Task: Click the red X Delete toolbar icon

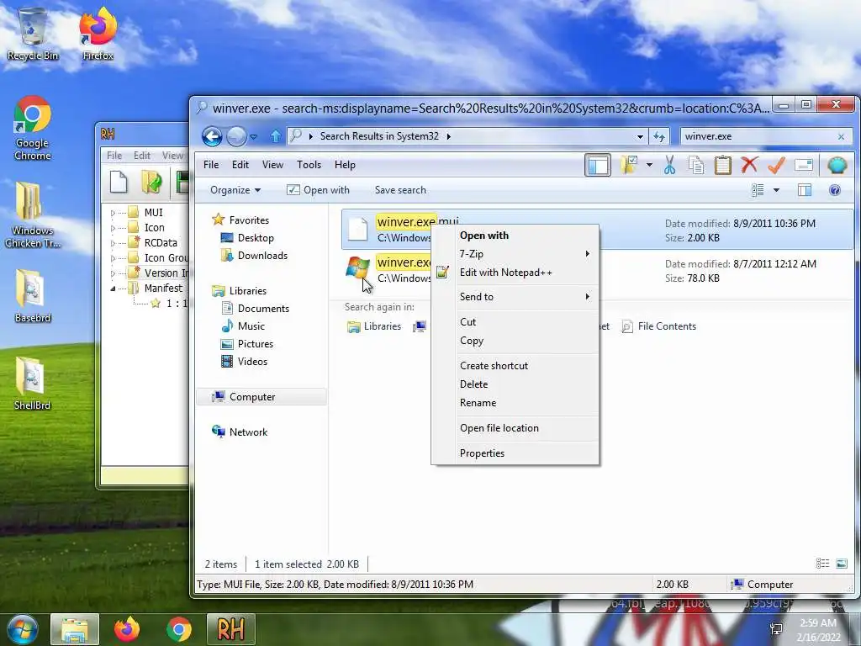Action: pos(749,165)
